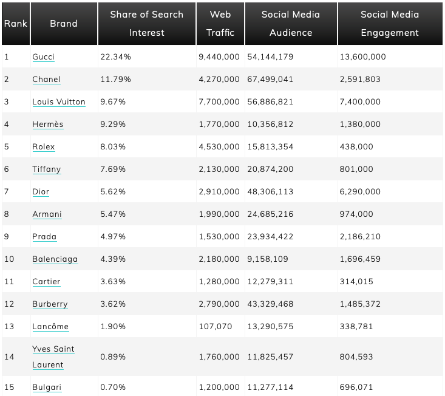Open the Louis Vuitton link
The width and height of the screenshot is (445, 396).
pyautogui.click(x=59, y=102)
